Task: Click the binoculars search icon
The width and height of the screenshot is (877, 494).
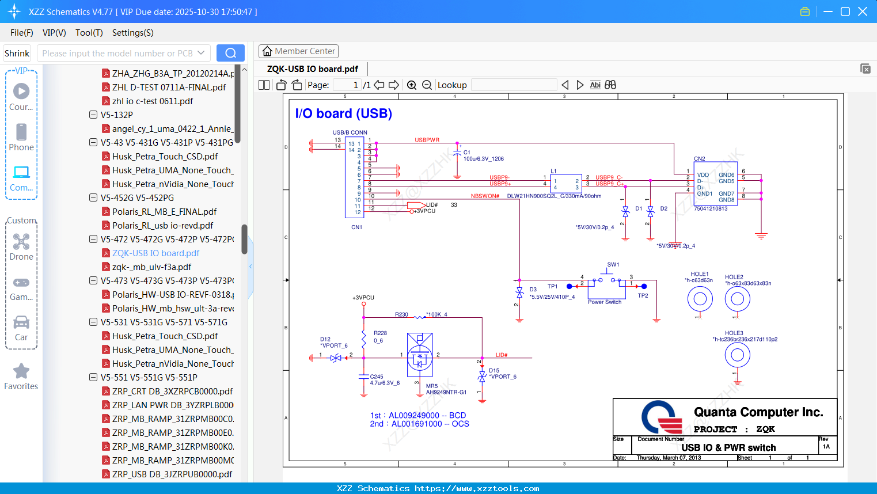Action: click(x=610, y=85)
